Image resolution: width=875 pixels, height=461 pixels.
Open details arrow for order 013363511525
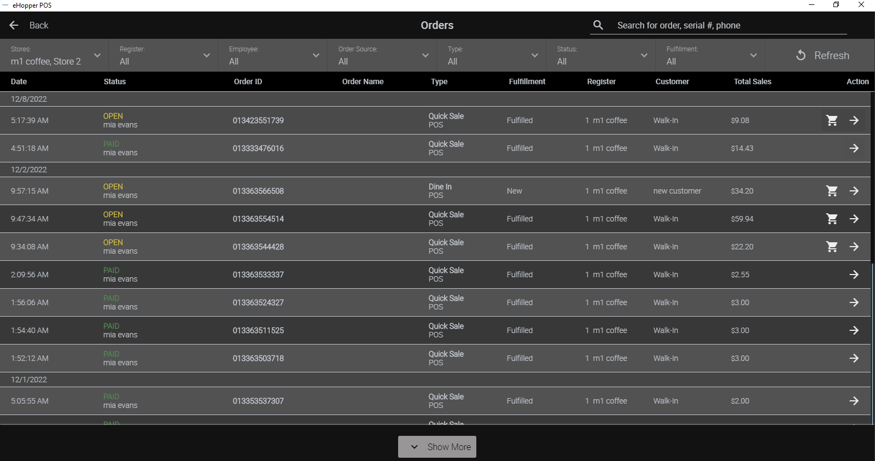(854, 330)
